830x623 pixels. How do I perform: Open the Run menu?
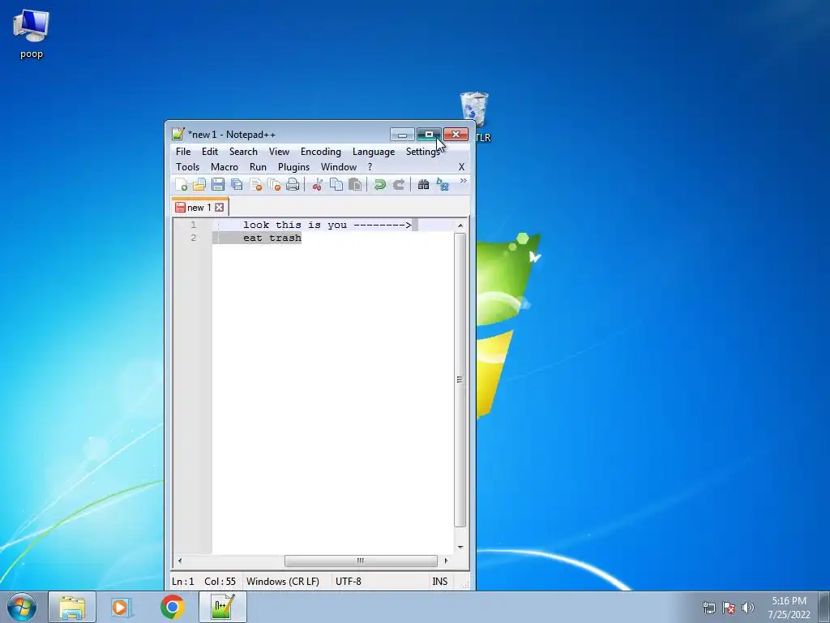click(258, 167)
